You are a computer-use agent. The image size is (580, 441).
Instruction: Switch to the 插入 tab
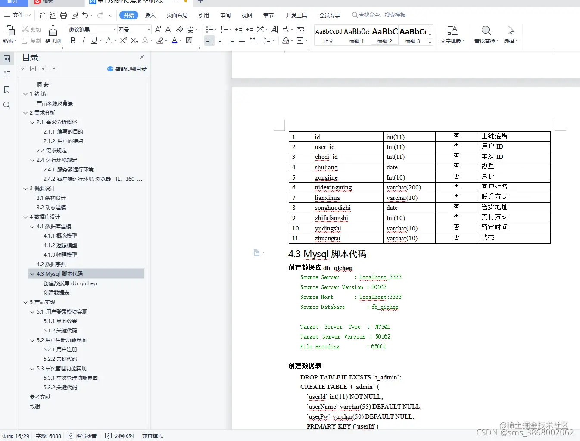click(150, 15)
